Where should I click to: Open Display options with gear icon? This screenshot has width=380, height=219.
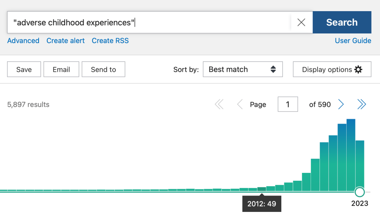(332, 70)
